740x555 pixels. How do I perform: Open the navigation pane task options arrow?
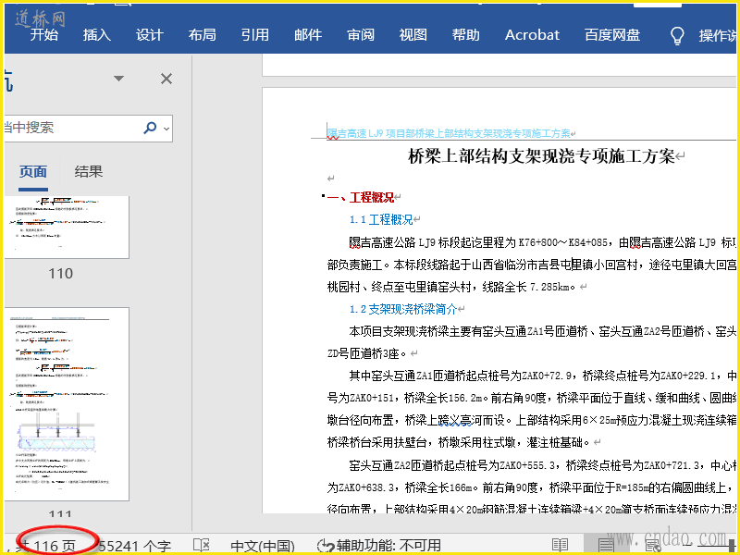click(118, 79)
